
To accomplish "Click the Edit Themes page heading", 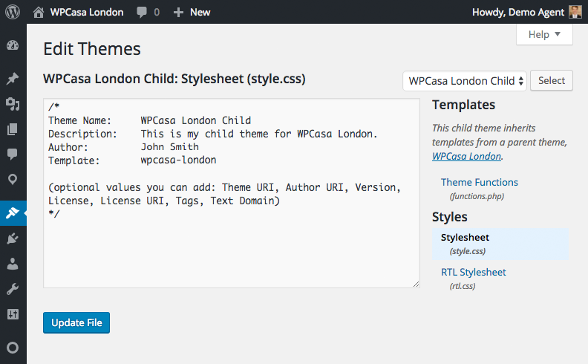I will [92, 49].
